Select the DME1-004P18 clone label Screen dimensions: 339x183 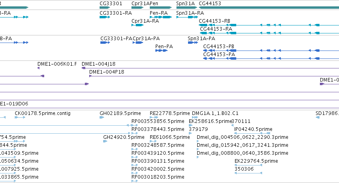pos(107,72)
